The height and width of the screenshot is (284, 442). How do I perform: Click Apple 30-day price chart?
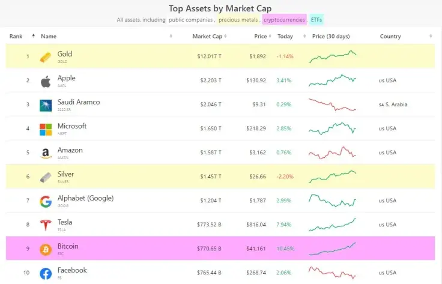332,80
